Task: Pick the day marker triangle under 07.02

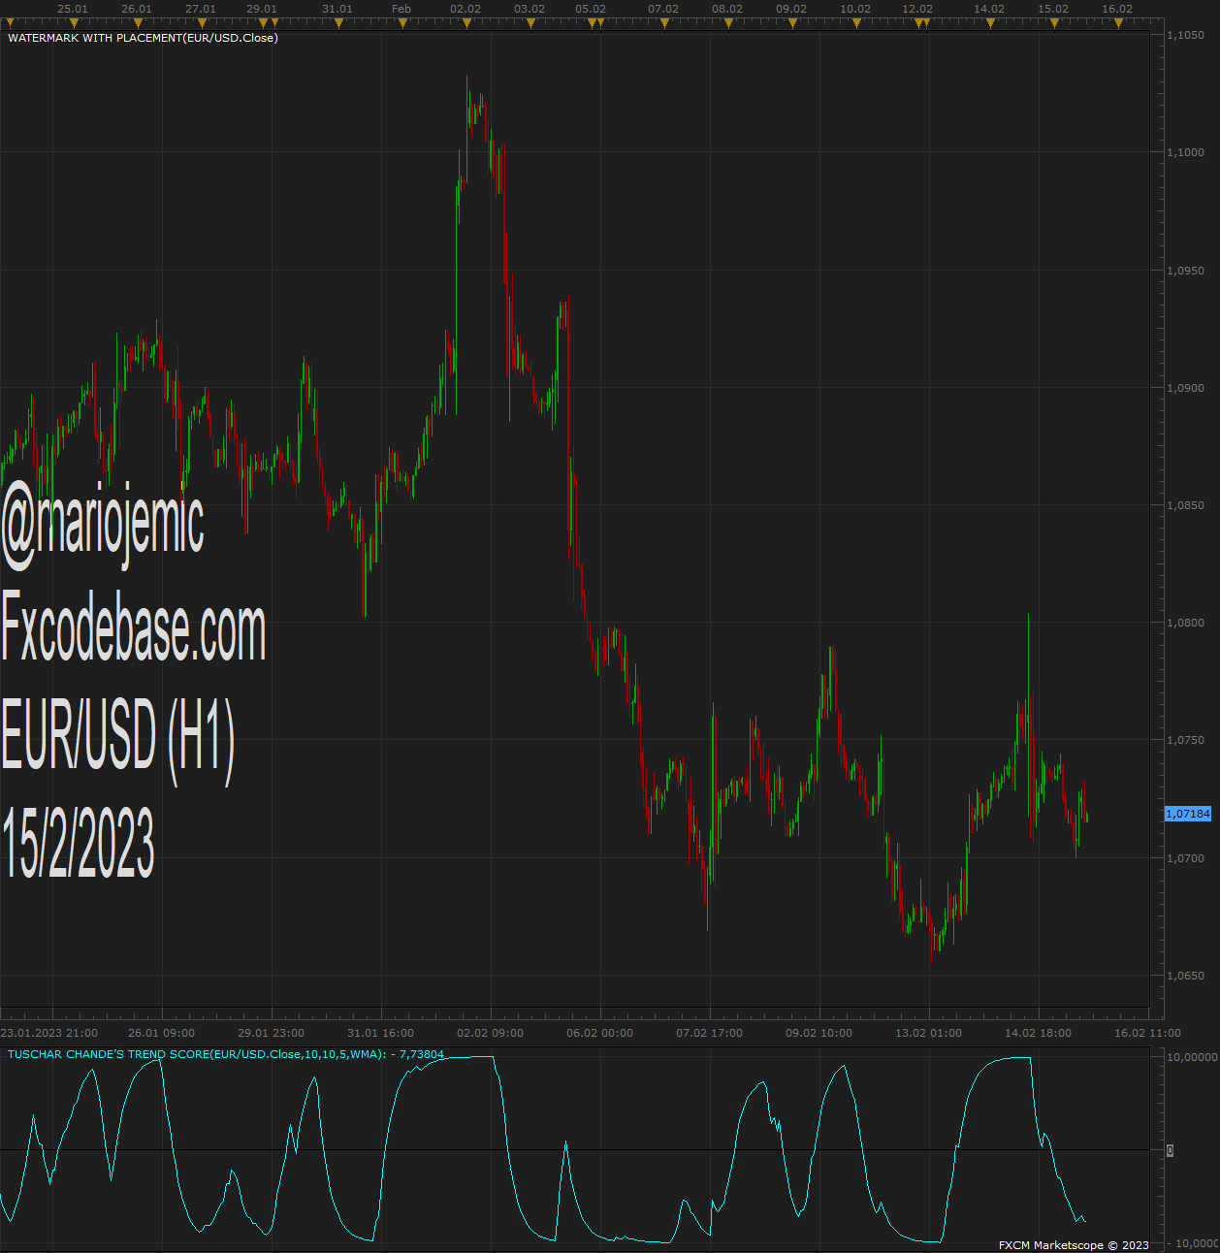Action: coord(664,23)
